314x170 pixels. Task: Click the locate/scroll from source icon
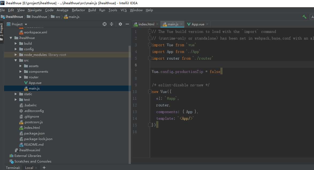coord(105,24)
